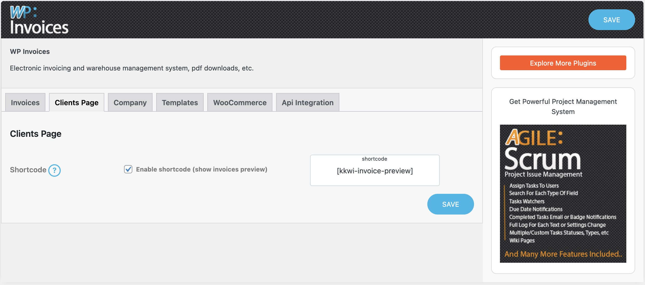645x285 pixels.
Task: Select the Clients Page tab
Action: [x=76, y=102]
